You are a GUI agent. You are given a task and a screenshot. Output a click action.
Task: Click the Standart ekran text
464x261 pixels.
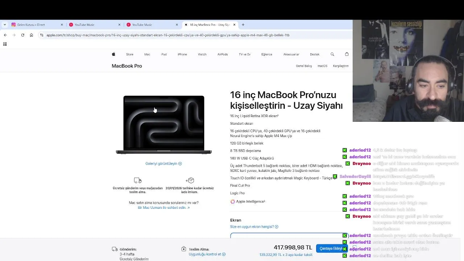[x=241, y=124]
